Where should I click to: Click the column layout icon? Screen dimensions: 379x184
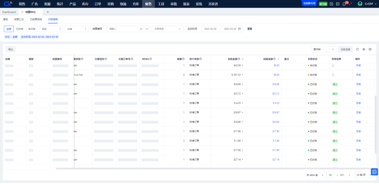click(370, 49)
